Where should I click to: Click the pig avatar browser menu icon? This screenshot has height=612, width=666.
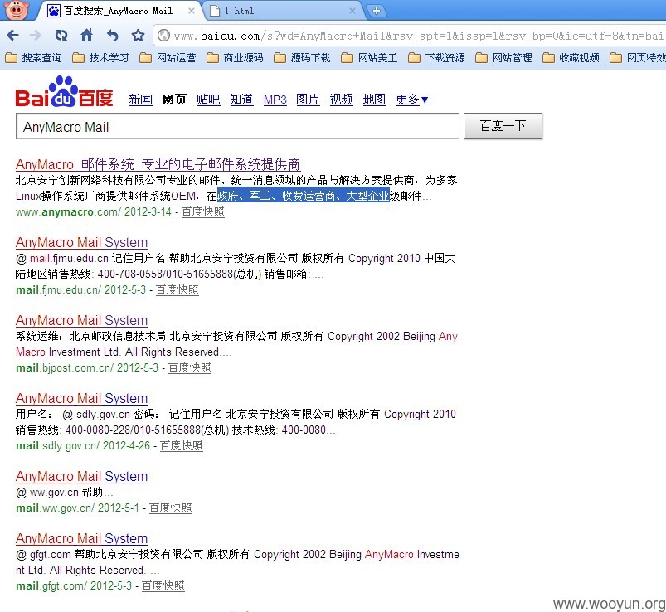[17, 10]
